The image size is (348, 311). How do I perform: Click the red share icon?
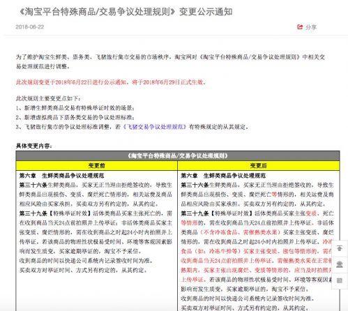300,27
